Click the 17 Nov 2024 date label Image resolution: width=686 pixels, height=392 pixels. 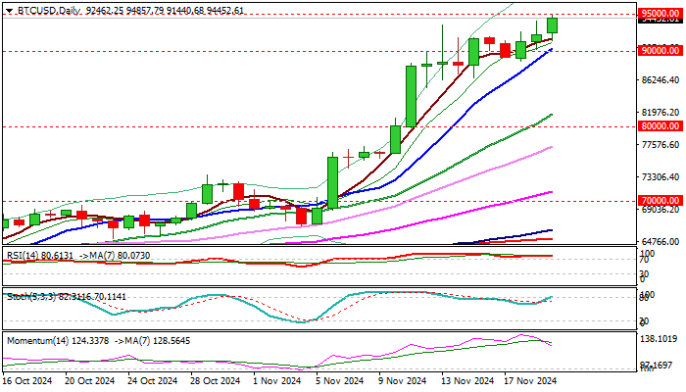(531, 381)
